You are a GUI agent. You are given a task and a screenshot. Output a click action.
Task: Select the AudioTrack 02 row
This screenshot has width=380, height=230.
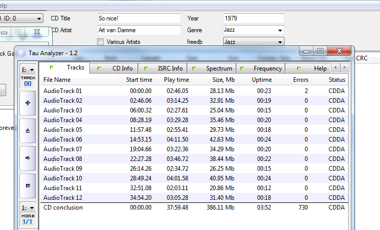[194, 101]
